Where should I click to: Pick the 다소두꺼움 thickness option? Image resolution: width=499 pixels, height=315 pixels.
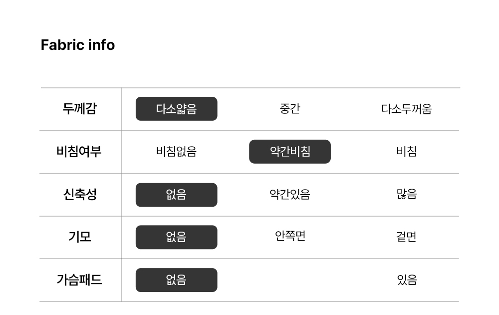point(406,109)
